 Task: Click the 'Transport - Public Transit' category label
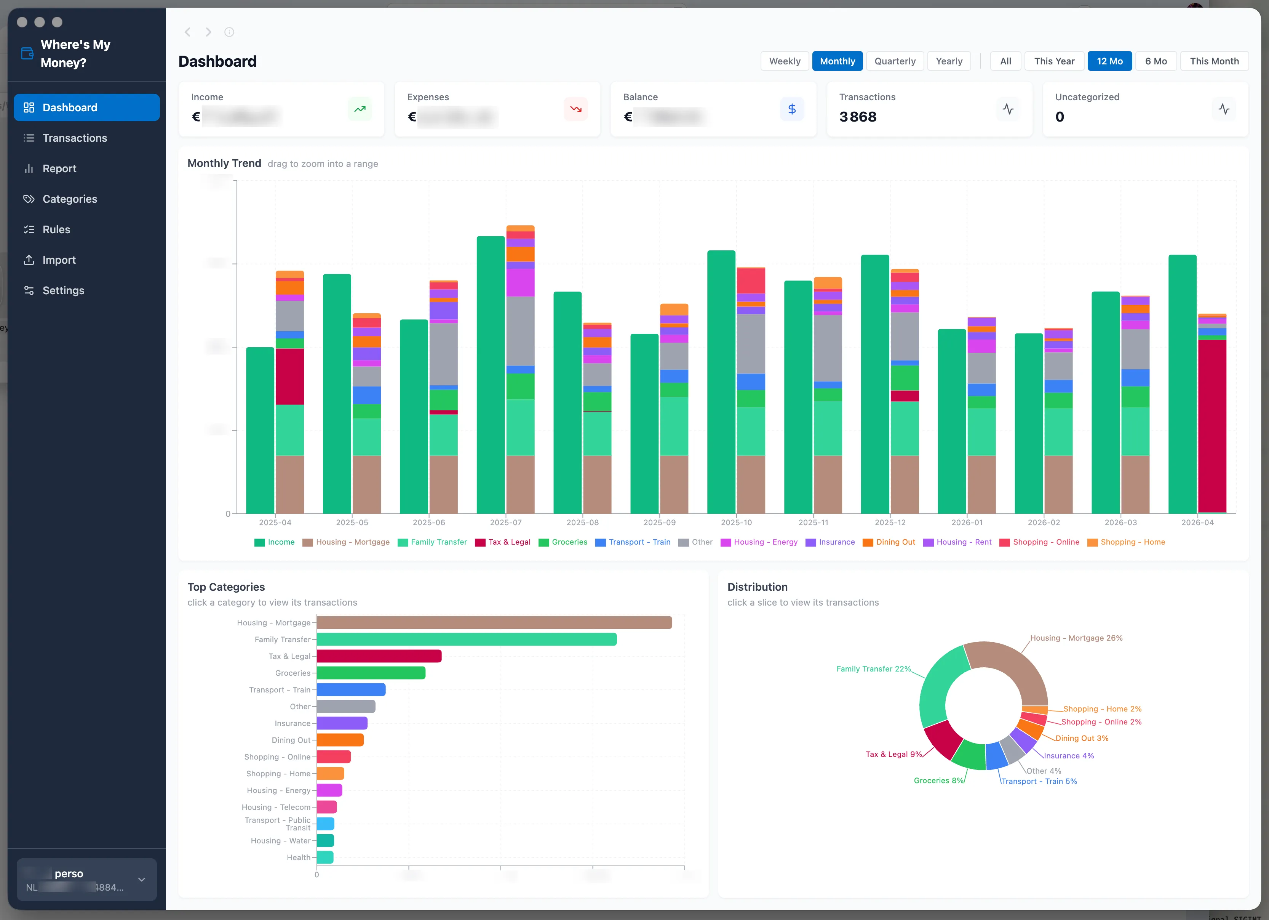tap(278, 824)
